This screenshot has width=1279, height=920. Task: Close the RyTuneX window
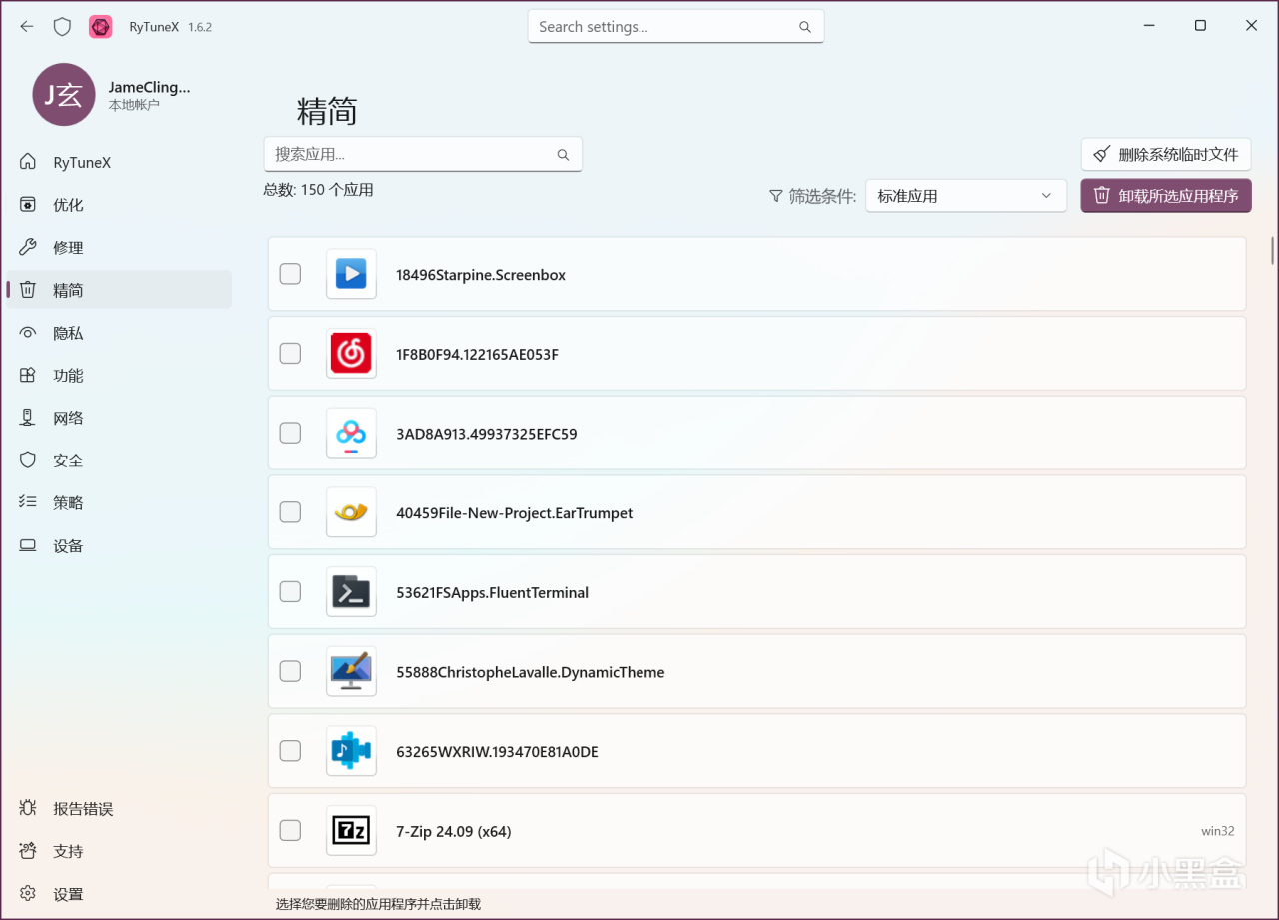coord(1251,26)
